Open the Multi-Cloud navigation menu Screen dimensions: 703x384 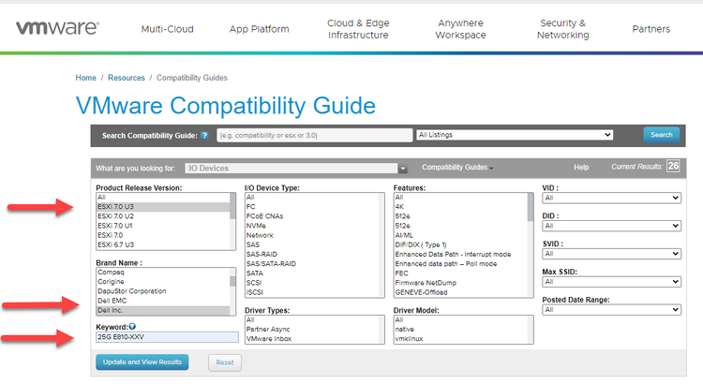click(x=167, y=29)
